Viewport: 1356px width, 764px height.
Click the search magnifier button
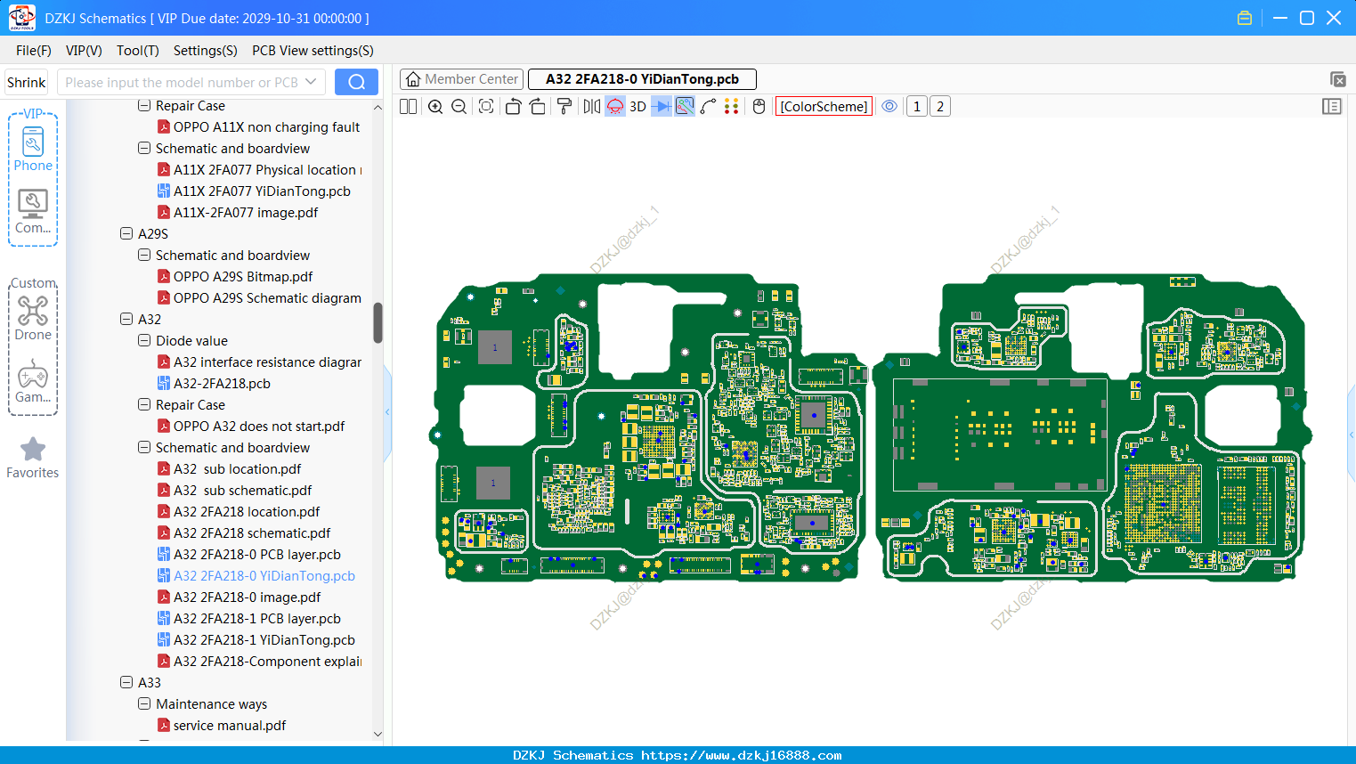coord(356,82)
